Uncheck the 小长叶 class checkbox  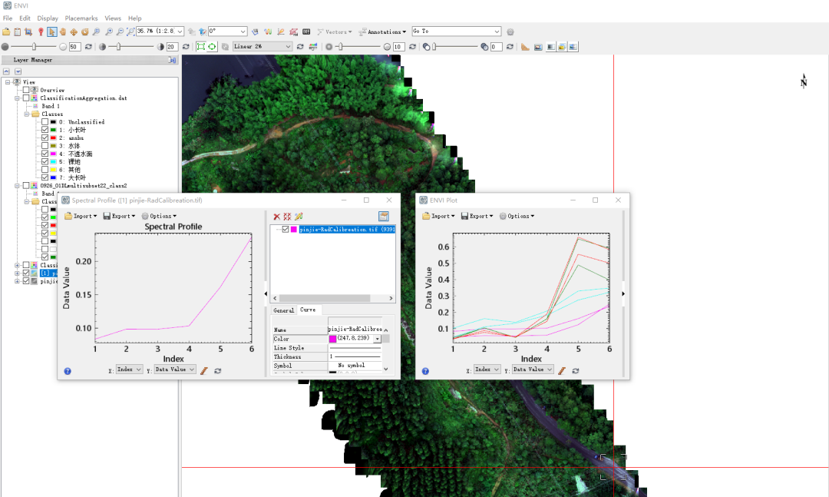pyautogui.click(x=45, y=130)
